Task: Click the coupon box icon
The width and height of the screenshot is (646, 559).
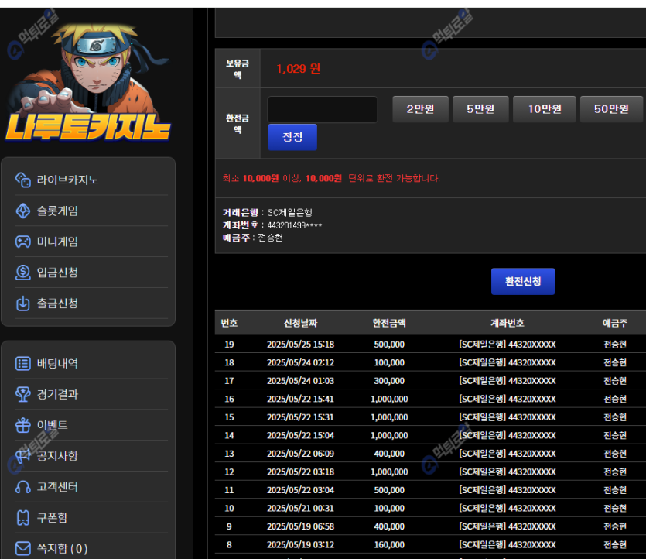Action: point(23,518)
